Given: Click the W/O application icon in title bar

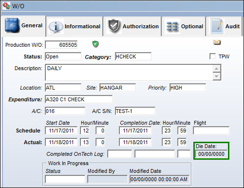Looking at the screenshot, I should point(6,6).
